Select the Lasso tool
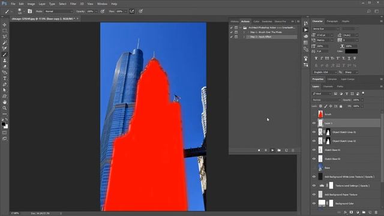This screenshot has height=216, width=384. pos(5,37)
